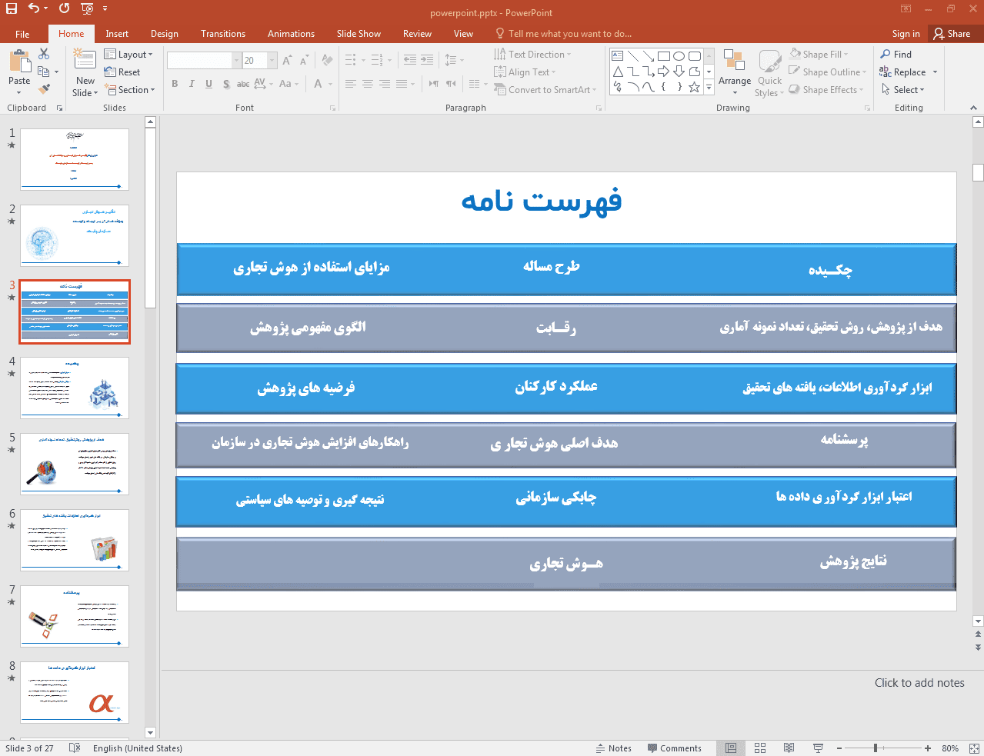Start Slide Show from status bar icon
The image size is (984, 756).
(x=818, y=748)
